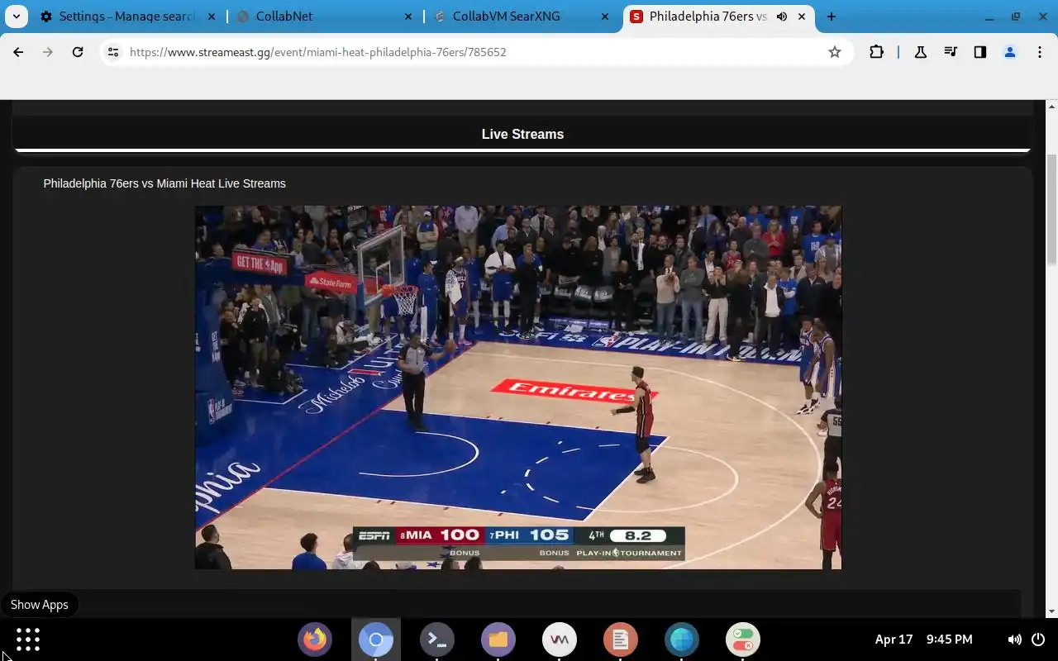Bookmark this page with the star
This screenshot has height=661, width=1058.
coord(835,52)
